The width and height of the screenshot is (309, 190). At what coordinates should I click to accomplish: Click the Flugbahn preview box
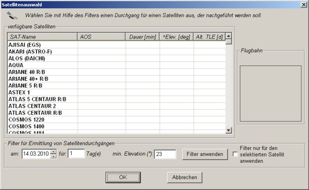[x=270, y=93]
